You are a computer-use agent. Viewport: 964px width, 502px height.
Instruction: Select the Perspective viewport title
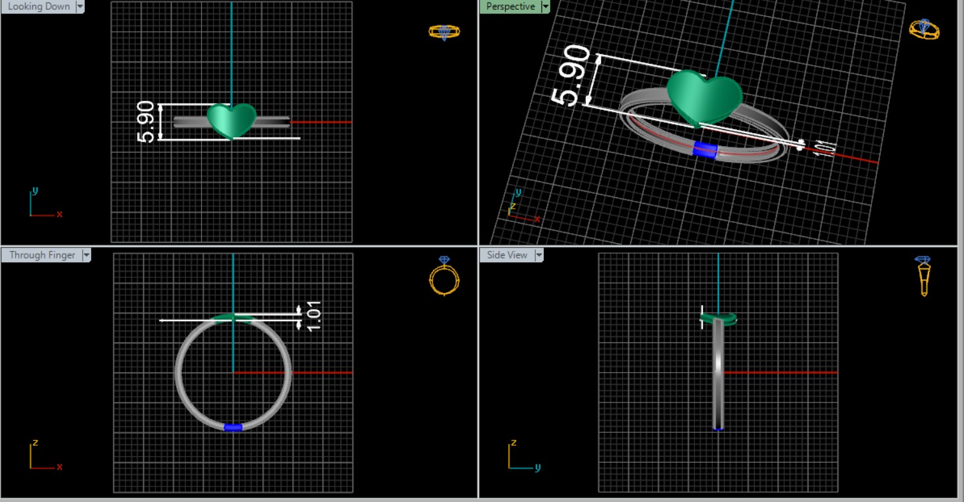coord(510,6)
